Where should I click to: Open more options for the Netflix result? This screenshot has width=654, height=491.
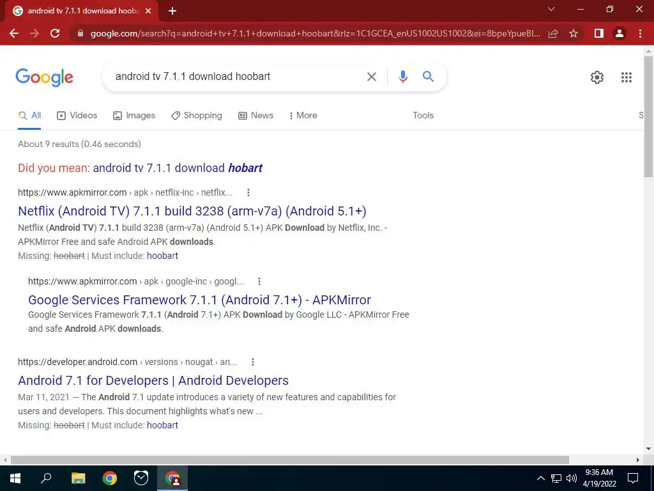[248, 192]
